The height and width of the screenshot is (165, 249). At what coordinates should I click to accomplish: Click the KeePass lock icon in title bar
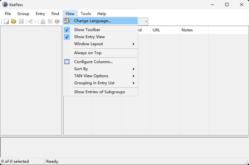click(x=5, y=4)
